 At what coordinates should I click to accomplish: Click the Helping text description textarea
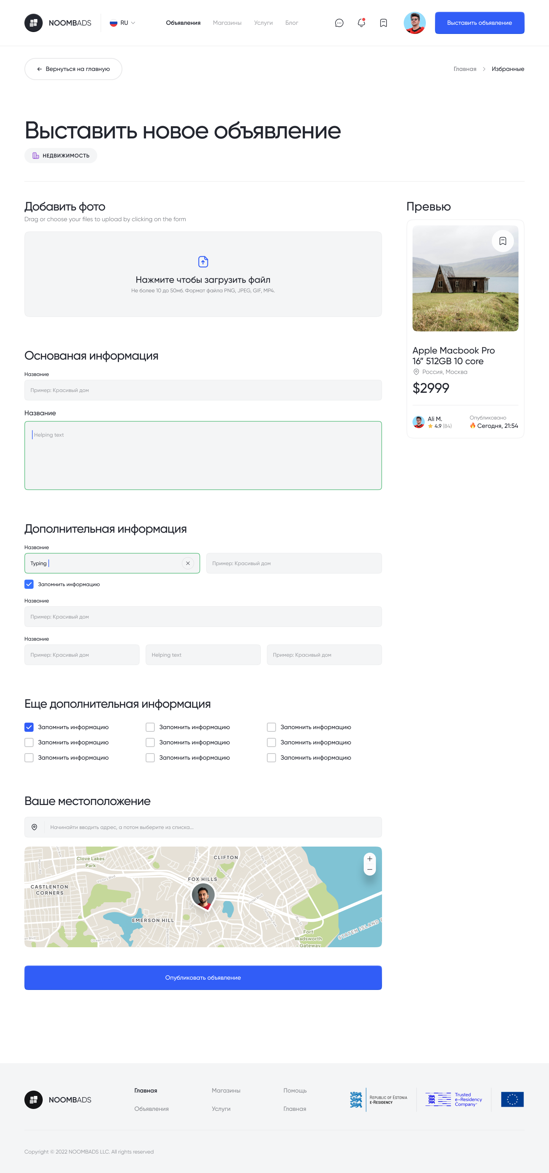pos(203,455)
